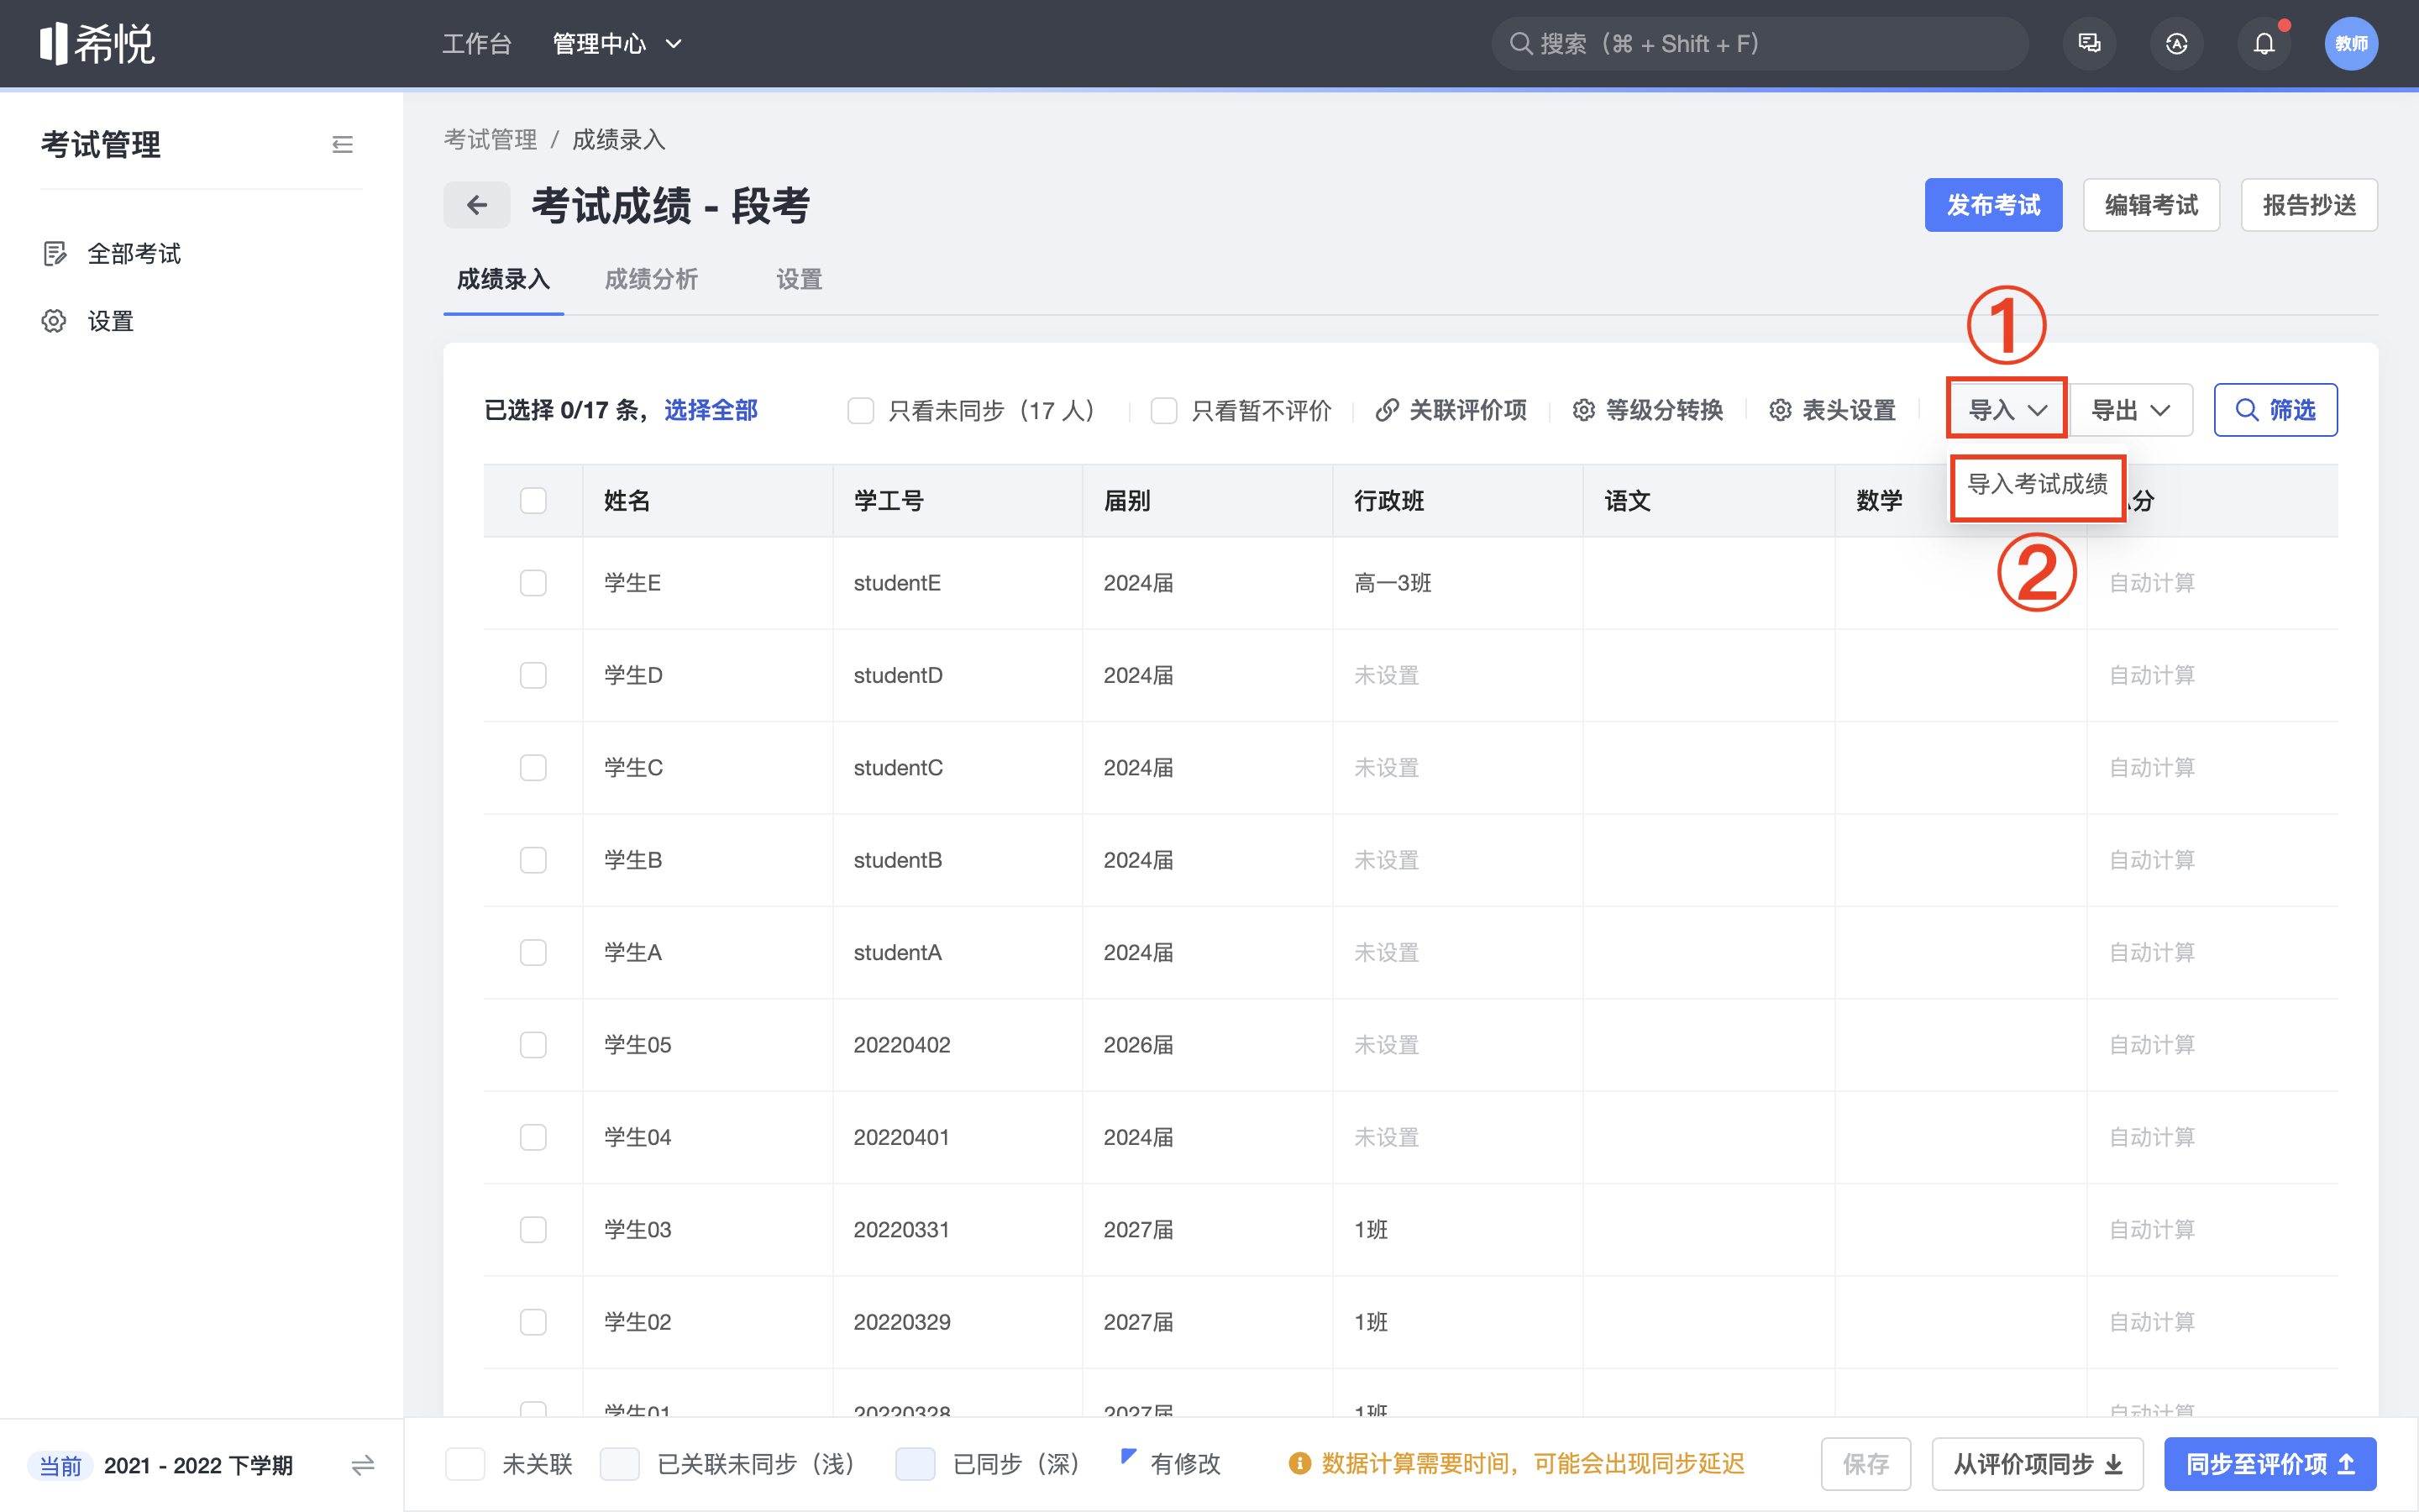Select the checkbox for 学生A

533,952
